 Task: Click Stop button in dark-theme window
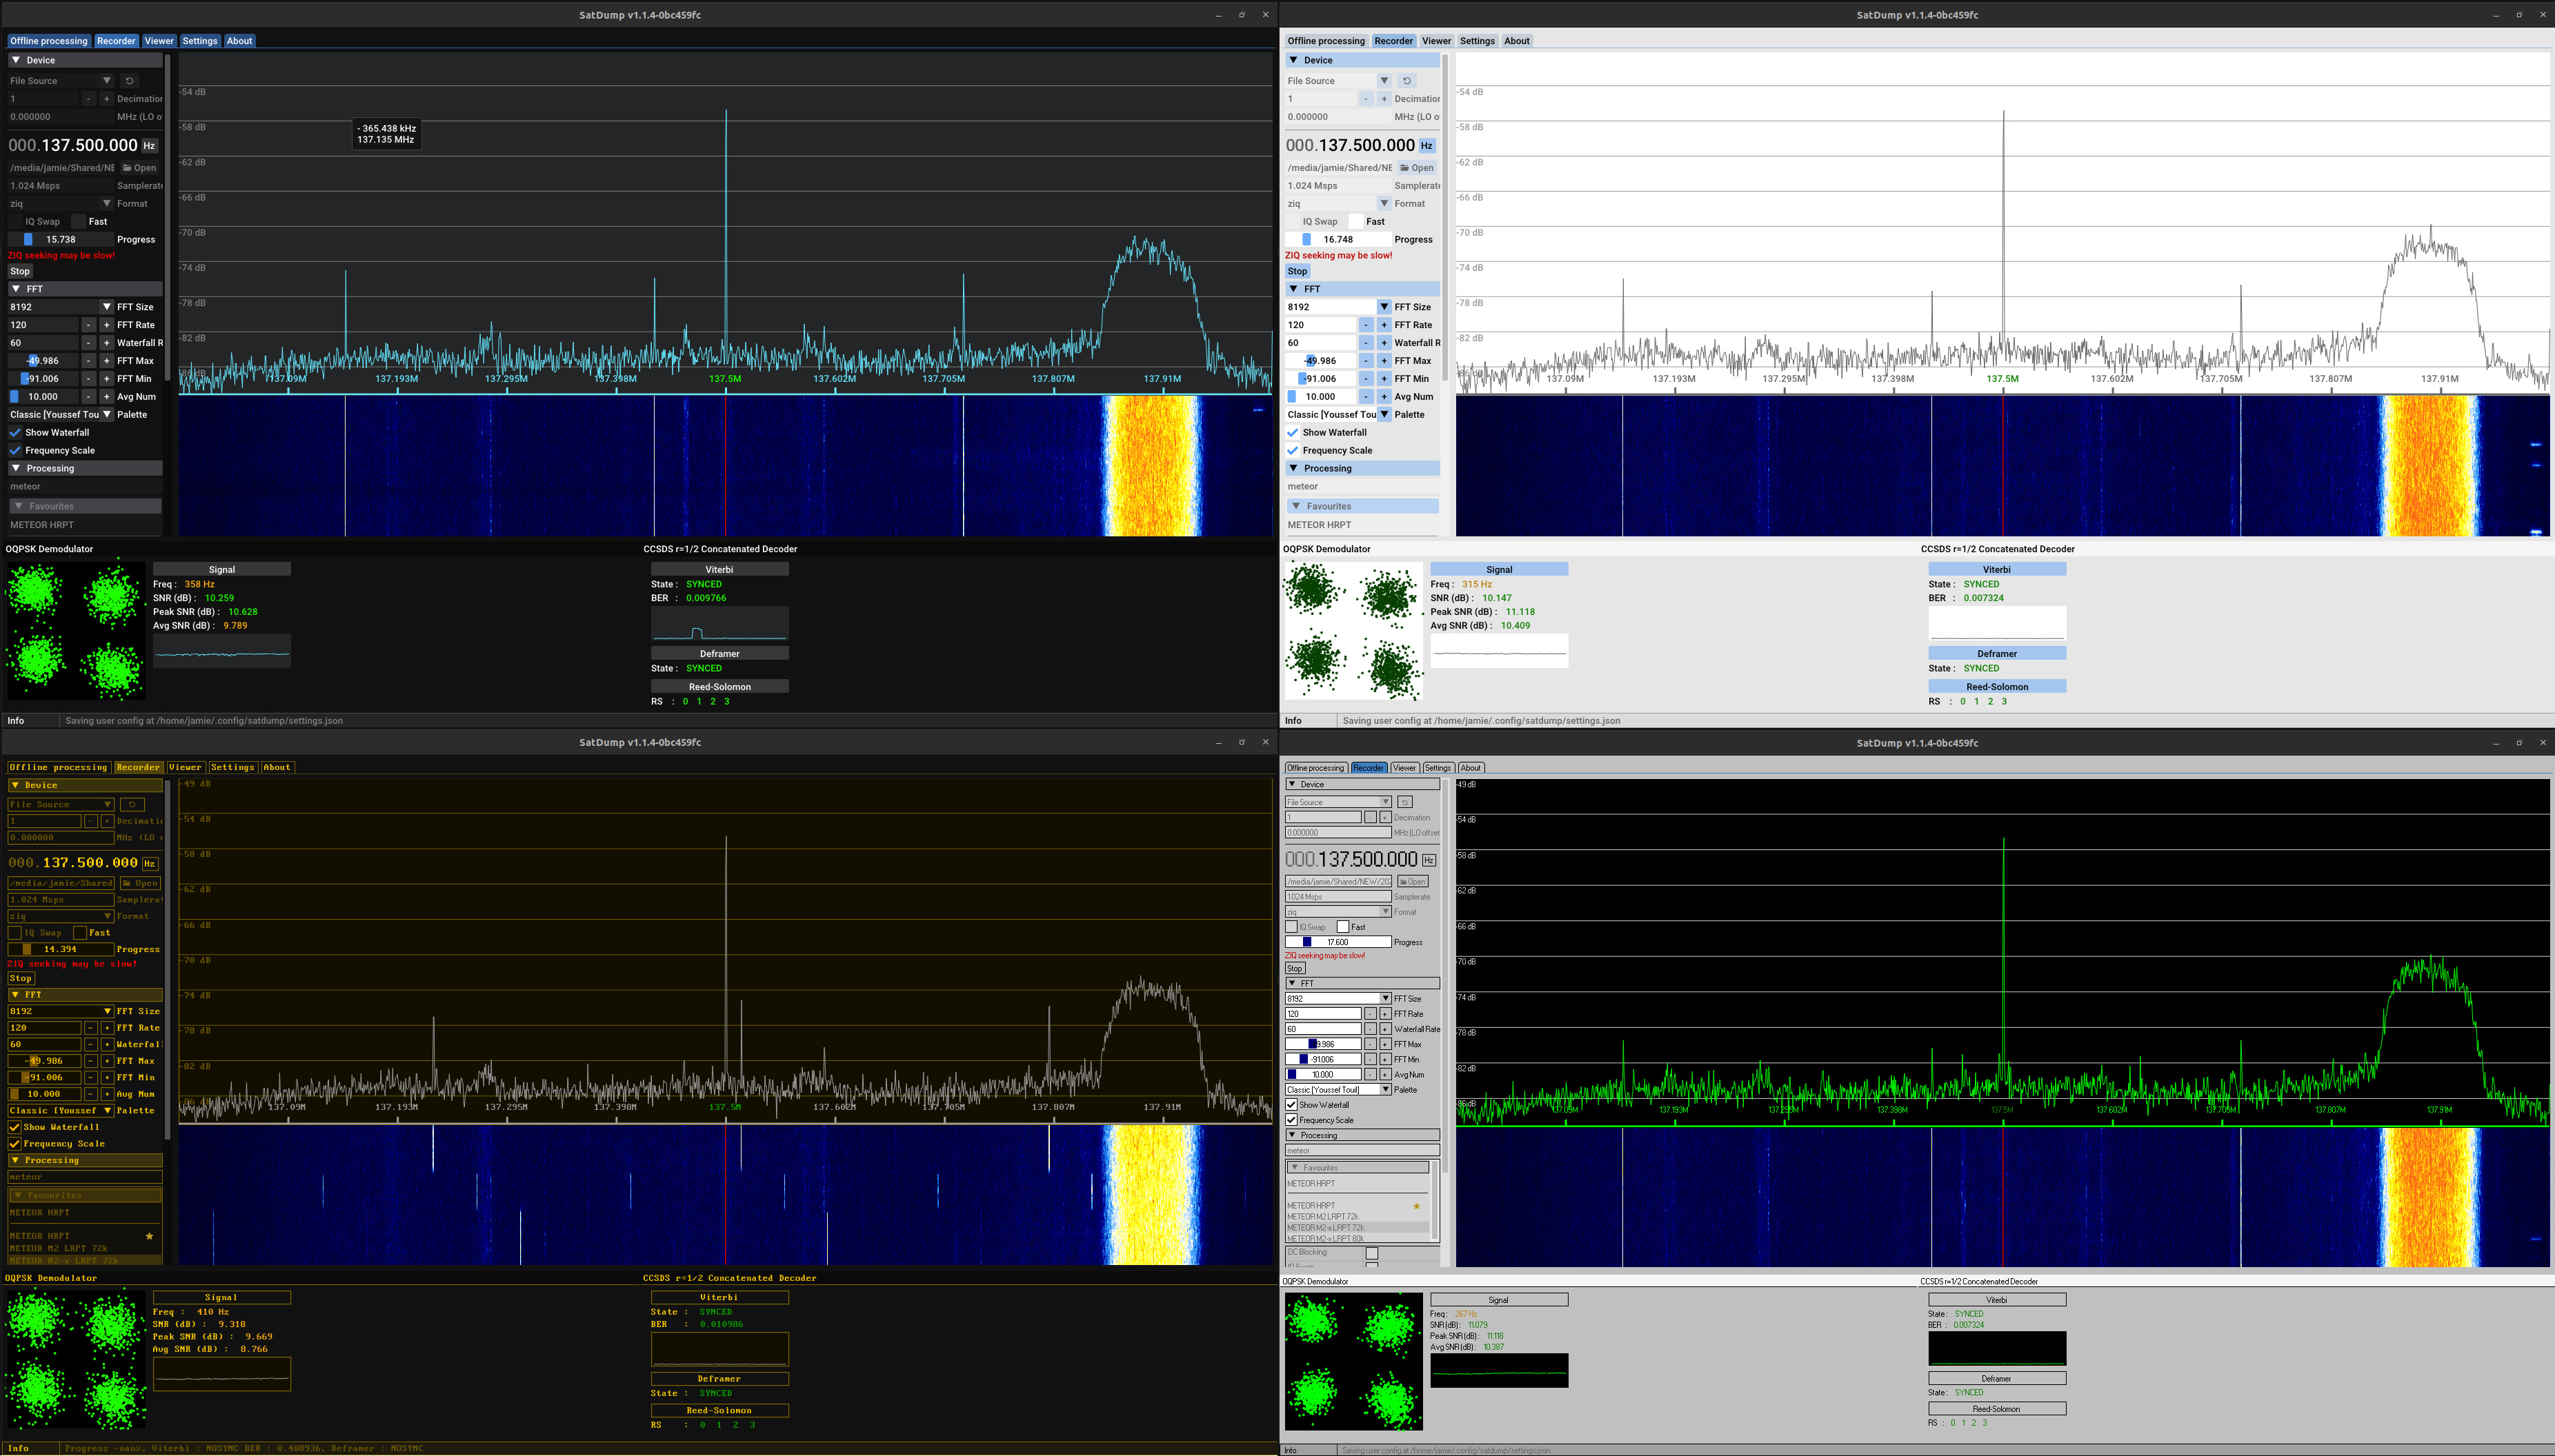(x=20, y=271)
